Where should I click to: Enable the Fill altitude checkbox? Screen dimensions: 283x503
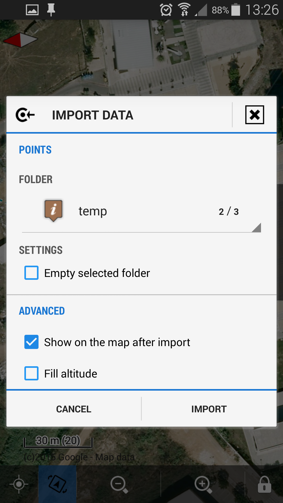tap(31, 373)
